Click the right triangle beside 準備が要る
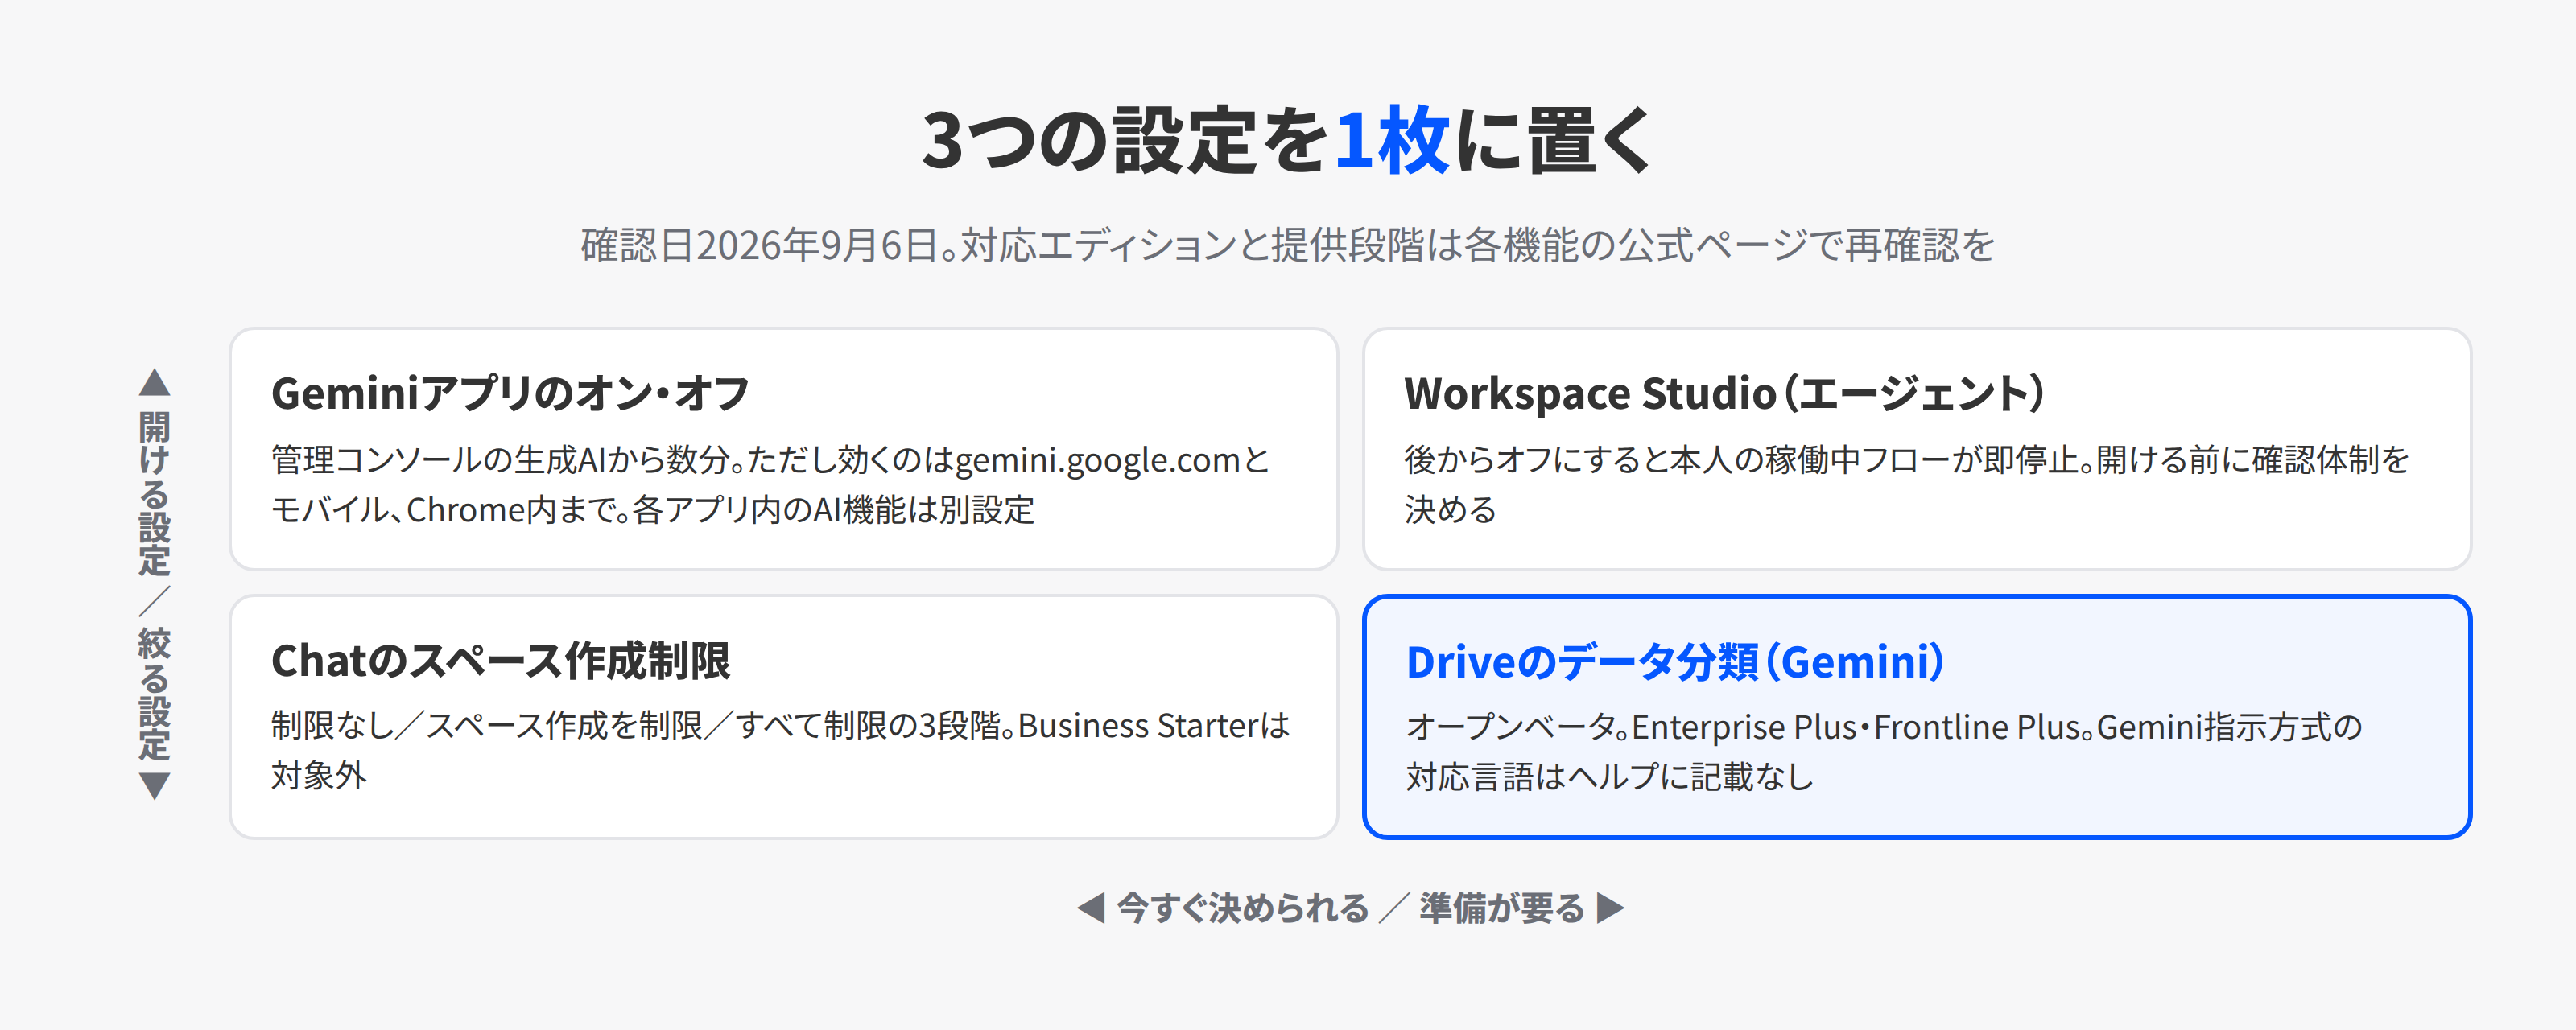 (1610, 908)
